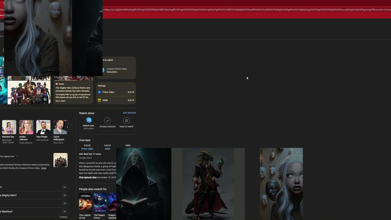This screenshot has height=220, width=391.
Task: Open The Legend of Vox Machina poster
Action: click(85, 202)
